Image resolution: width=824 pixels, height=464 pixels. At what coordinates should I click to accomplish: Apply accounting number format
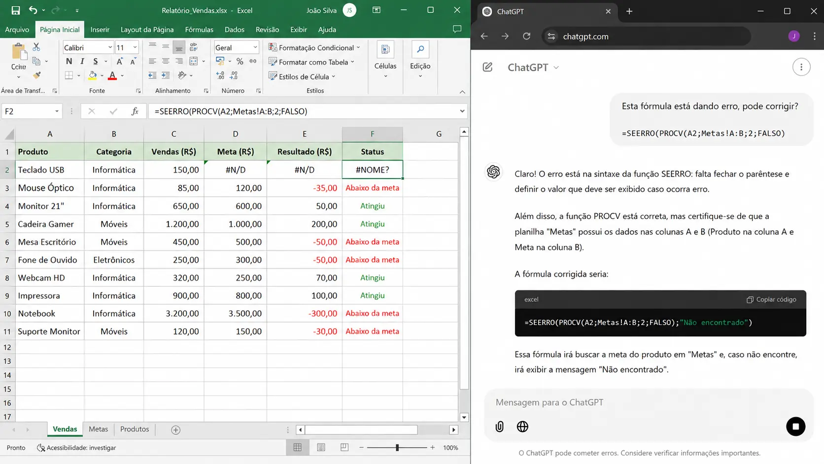[x=220, y=61]
